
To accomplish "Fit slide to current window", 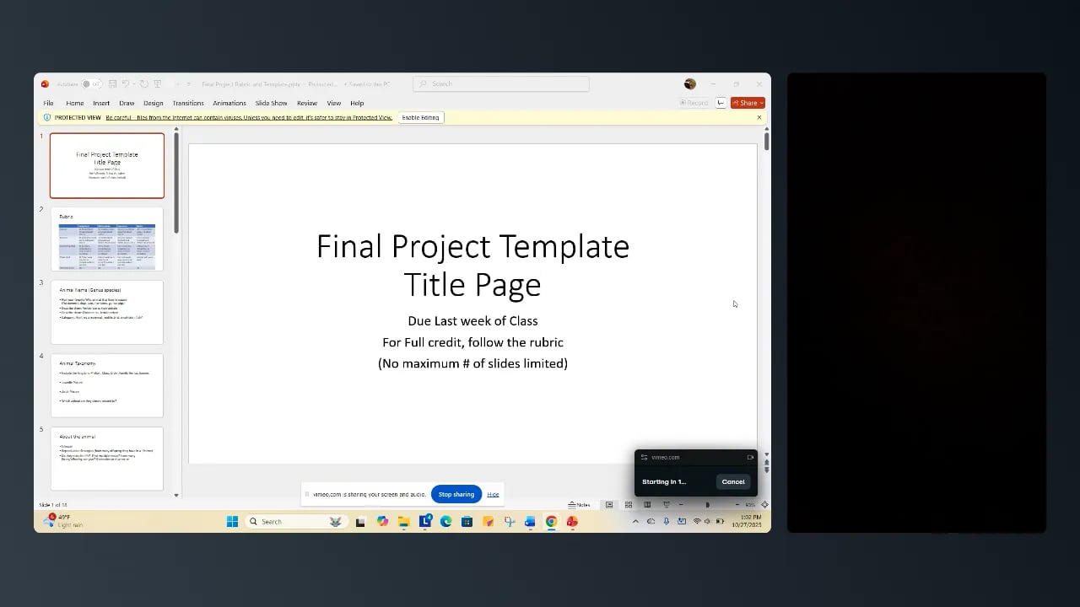I will 764,505.
